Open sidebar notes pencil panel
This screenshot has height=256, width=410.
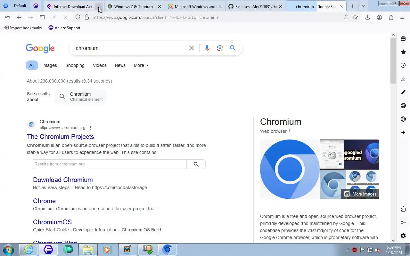[403, 92]
